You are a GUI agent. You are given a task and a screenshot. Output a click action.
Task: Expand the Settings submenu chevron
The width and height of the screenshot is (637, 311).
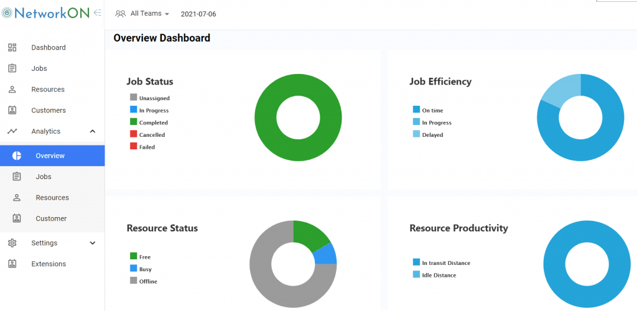coord(93,243)
